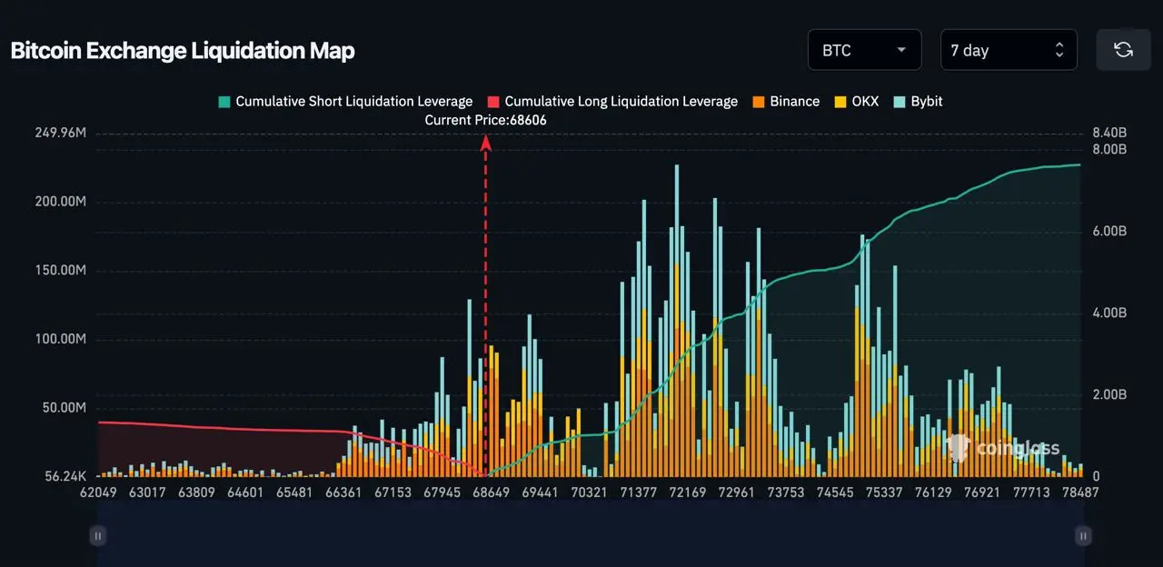Click the red Long Liquidation legend swatch
Screen dimensions: 1163x567
493,102
